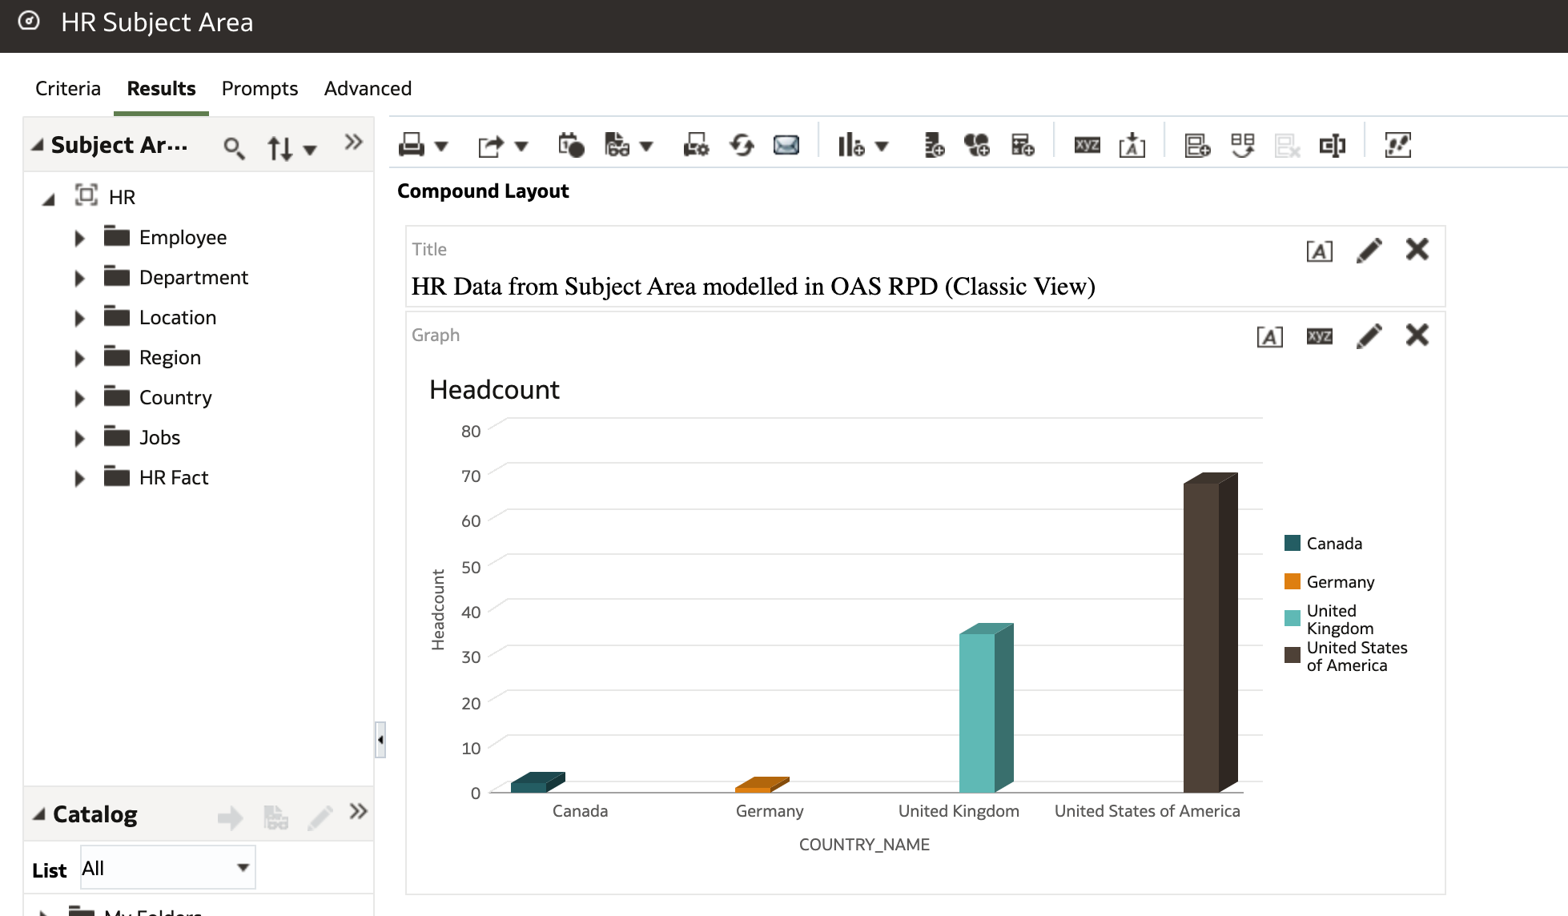The image size is (1568, 916).
Task: Click the Refresh results icon
Action: 742,145
